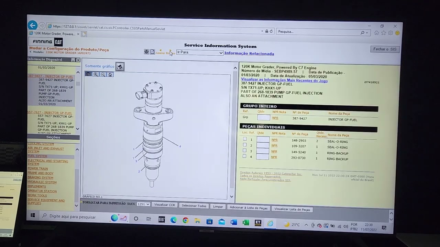Click the document page icon beside Anterior
Image resolution: width=440 pixels, height=247 pixels.
pyautogui.click(x=152, y=51)
